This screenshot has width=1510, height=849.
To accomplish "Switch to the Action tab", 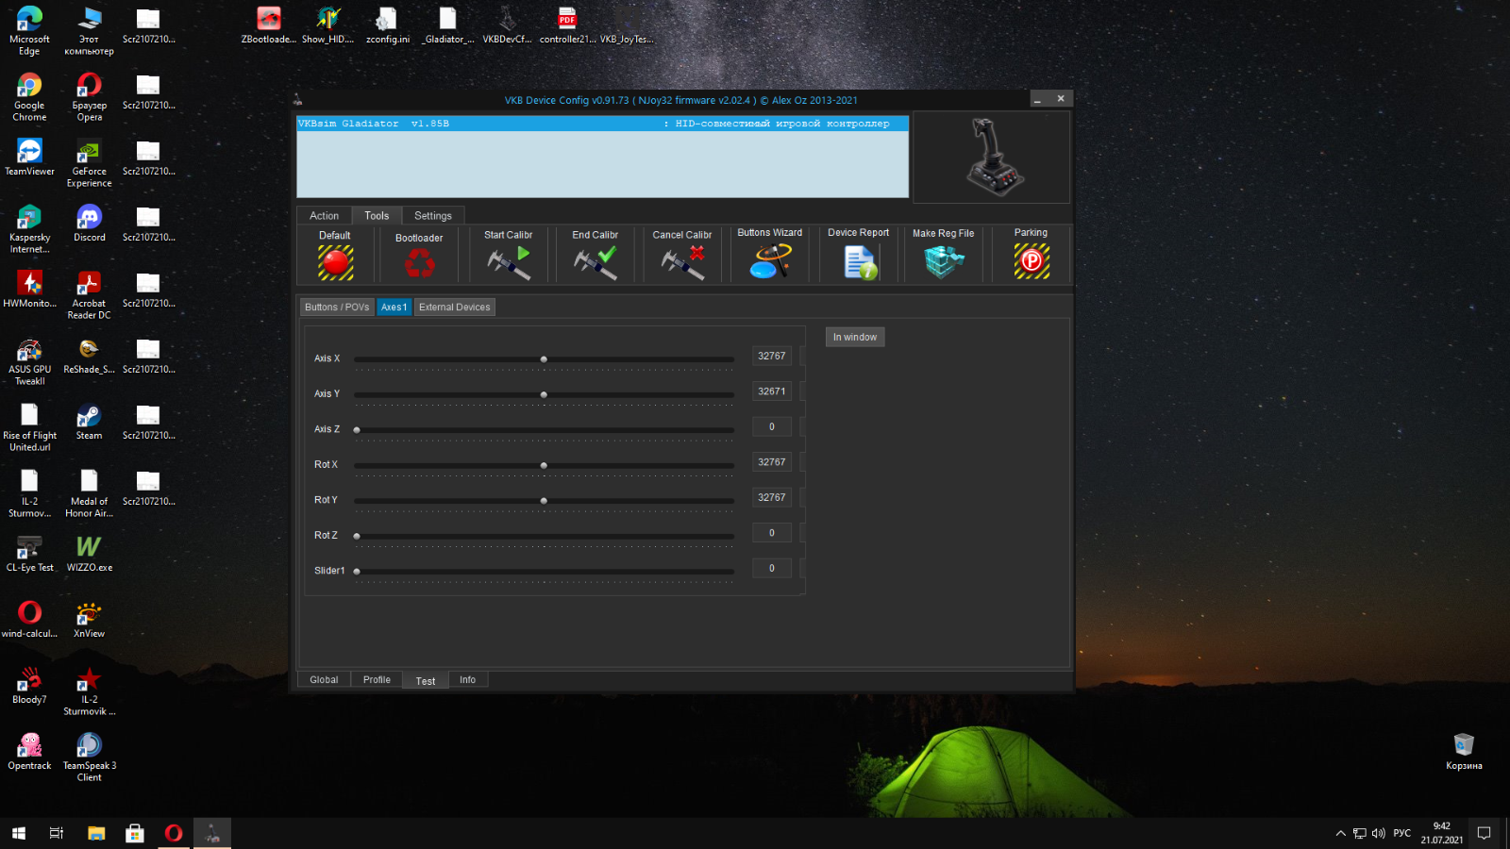I will pyautogui.click(x=324, y=216).
